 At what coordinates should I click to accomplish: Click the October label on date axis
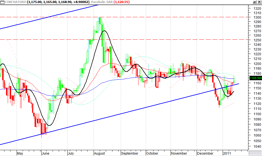click(x=152, y=153)
